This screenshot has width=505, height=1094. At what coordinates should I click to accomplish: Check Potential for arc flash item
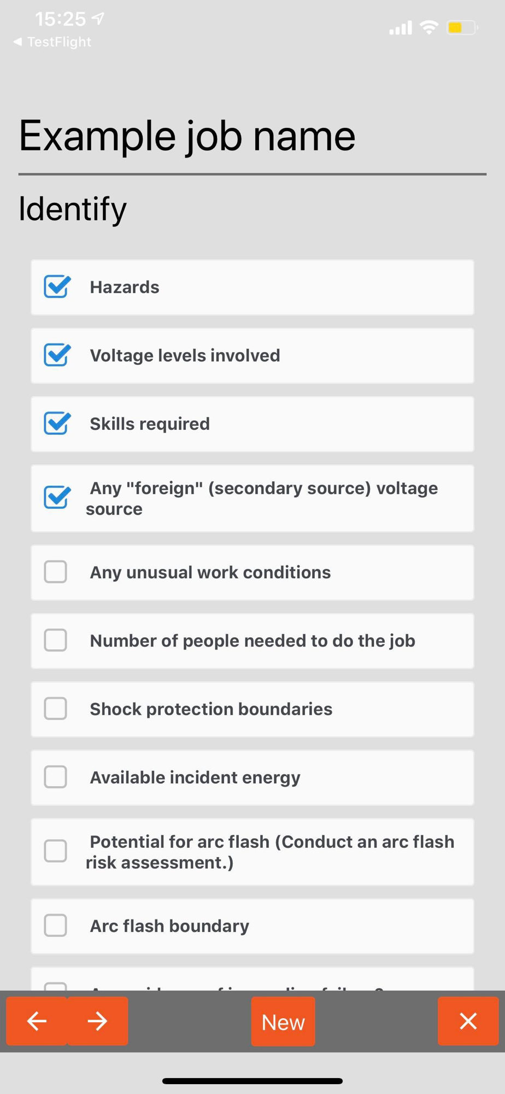pyautogui.click(x=56, y=851)
